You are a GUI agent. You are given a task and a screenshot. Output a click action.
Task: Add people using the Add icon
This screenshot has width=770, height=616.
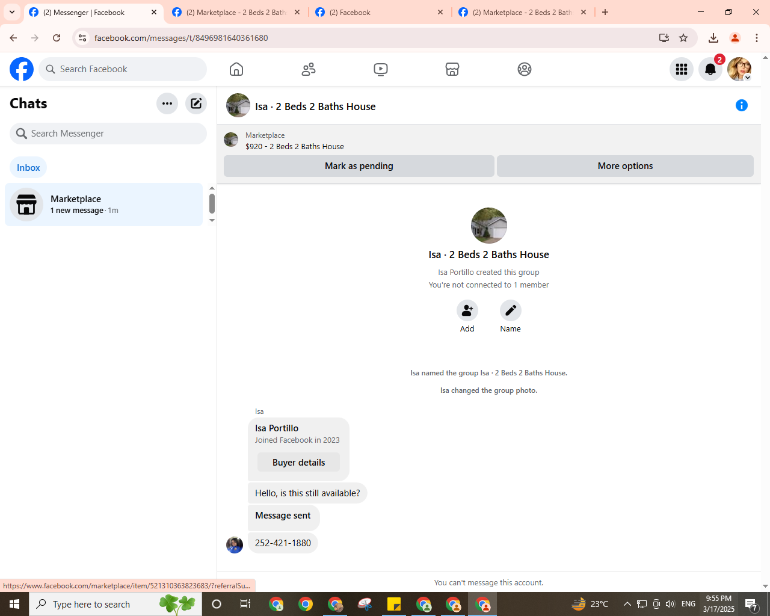(467, 310)
